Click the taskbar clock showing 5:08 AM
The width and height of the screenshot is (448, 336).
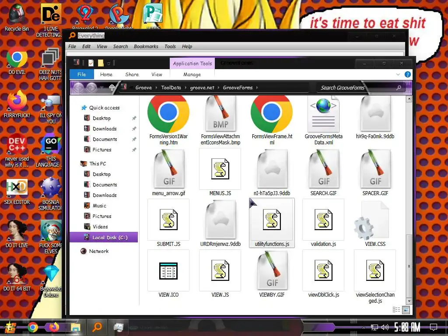407,327
